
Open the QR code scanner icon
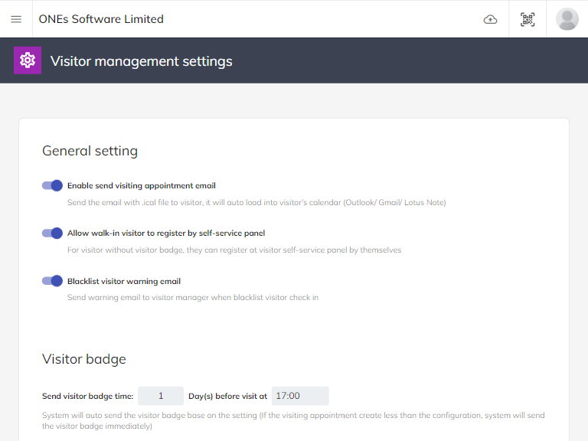point(528,19)
